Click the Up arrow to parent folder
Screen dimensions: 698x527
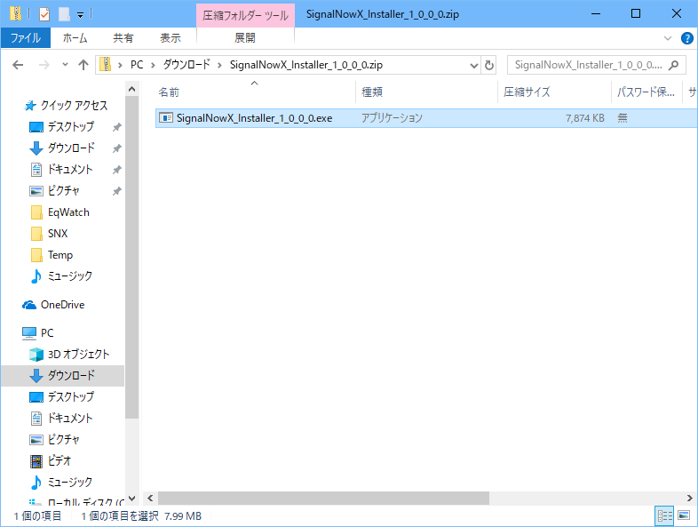tap(83, 65)
